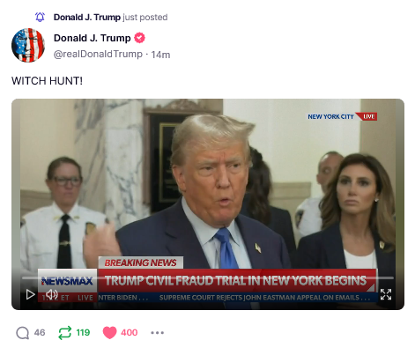Viewport: 415px width, 355px height.
Task: Click the Newsmax video thumbnail
Action: pos(208,204)
